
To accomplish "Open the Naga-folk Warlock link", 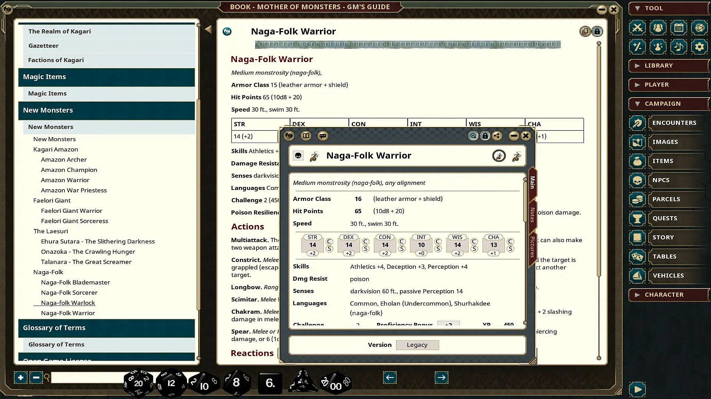I will 68,303.
